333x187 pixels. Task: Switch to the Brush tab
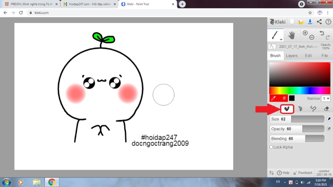(x=275, y=56)
